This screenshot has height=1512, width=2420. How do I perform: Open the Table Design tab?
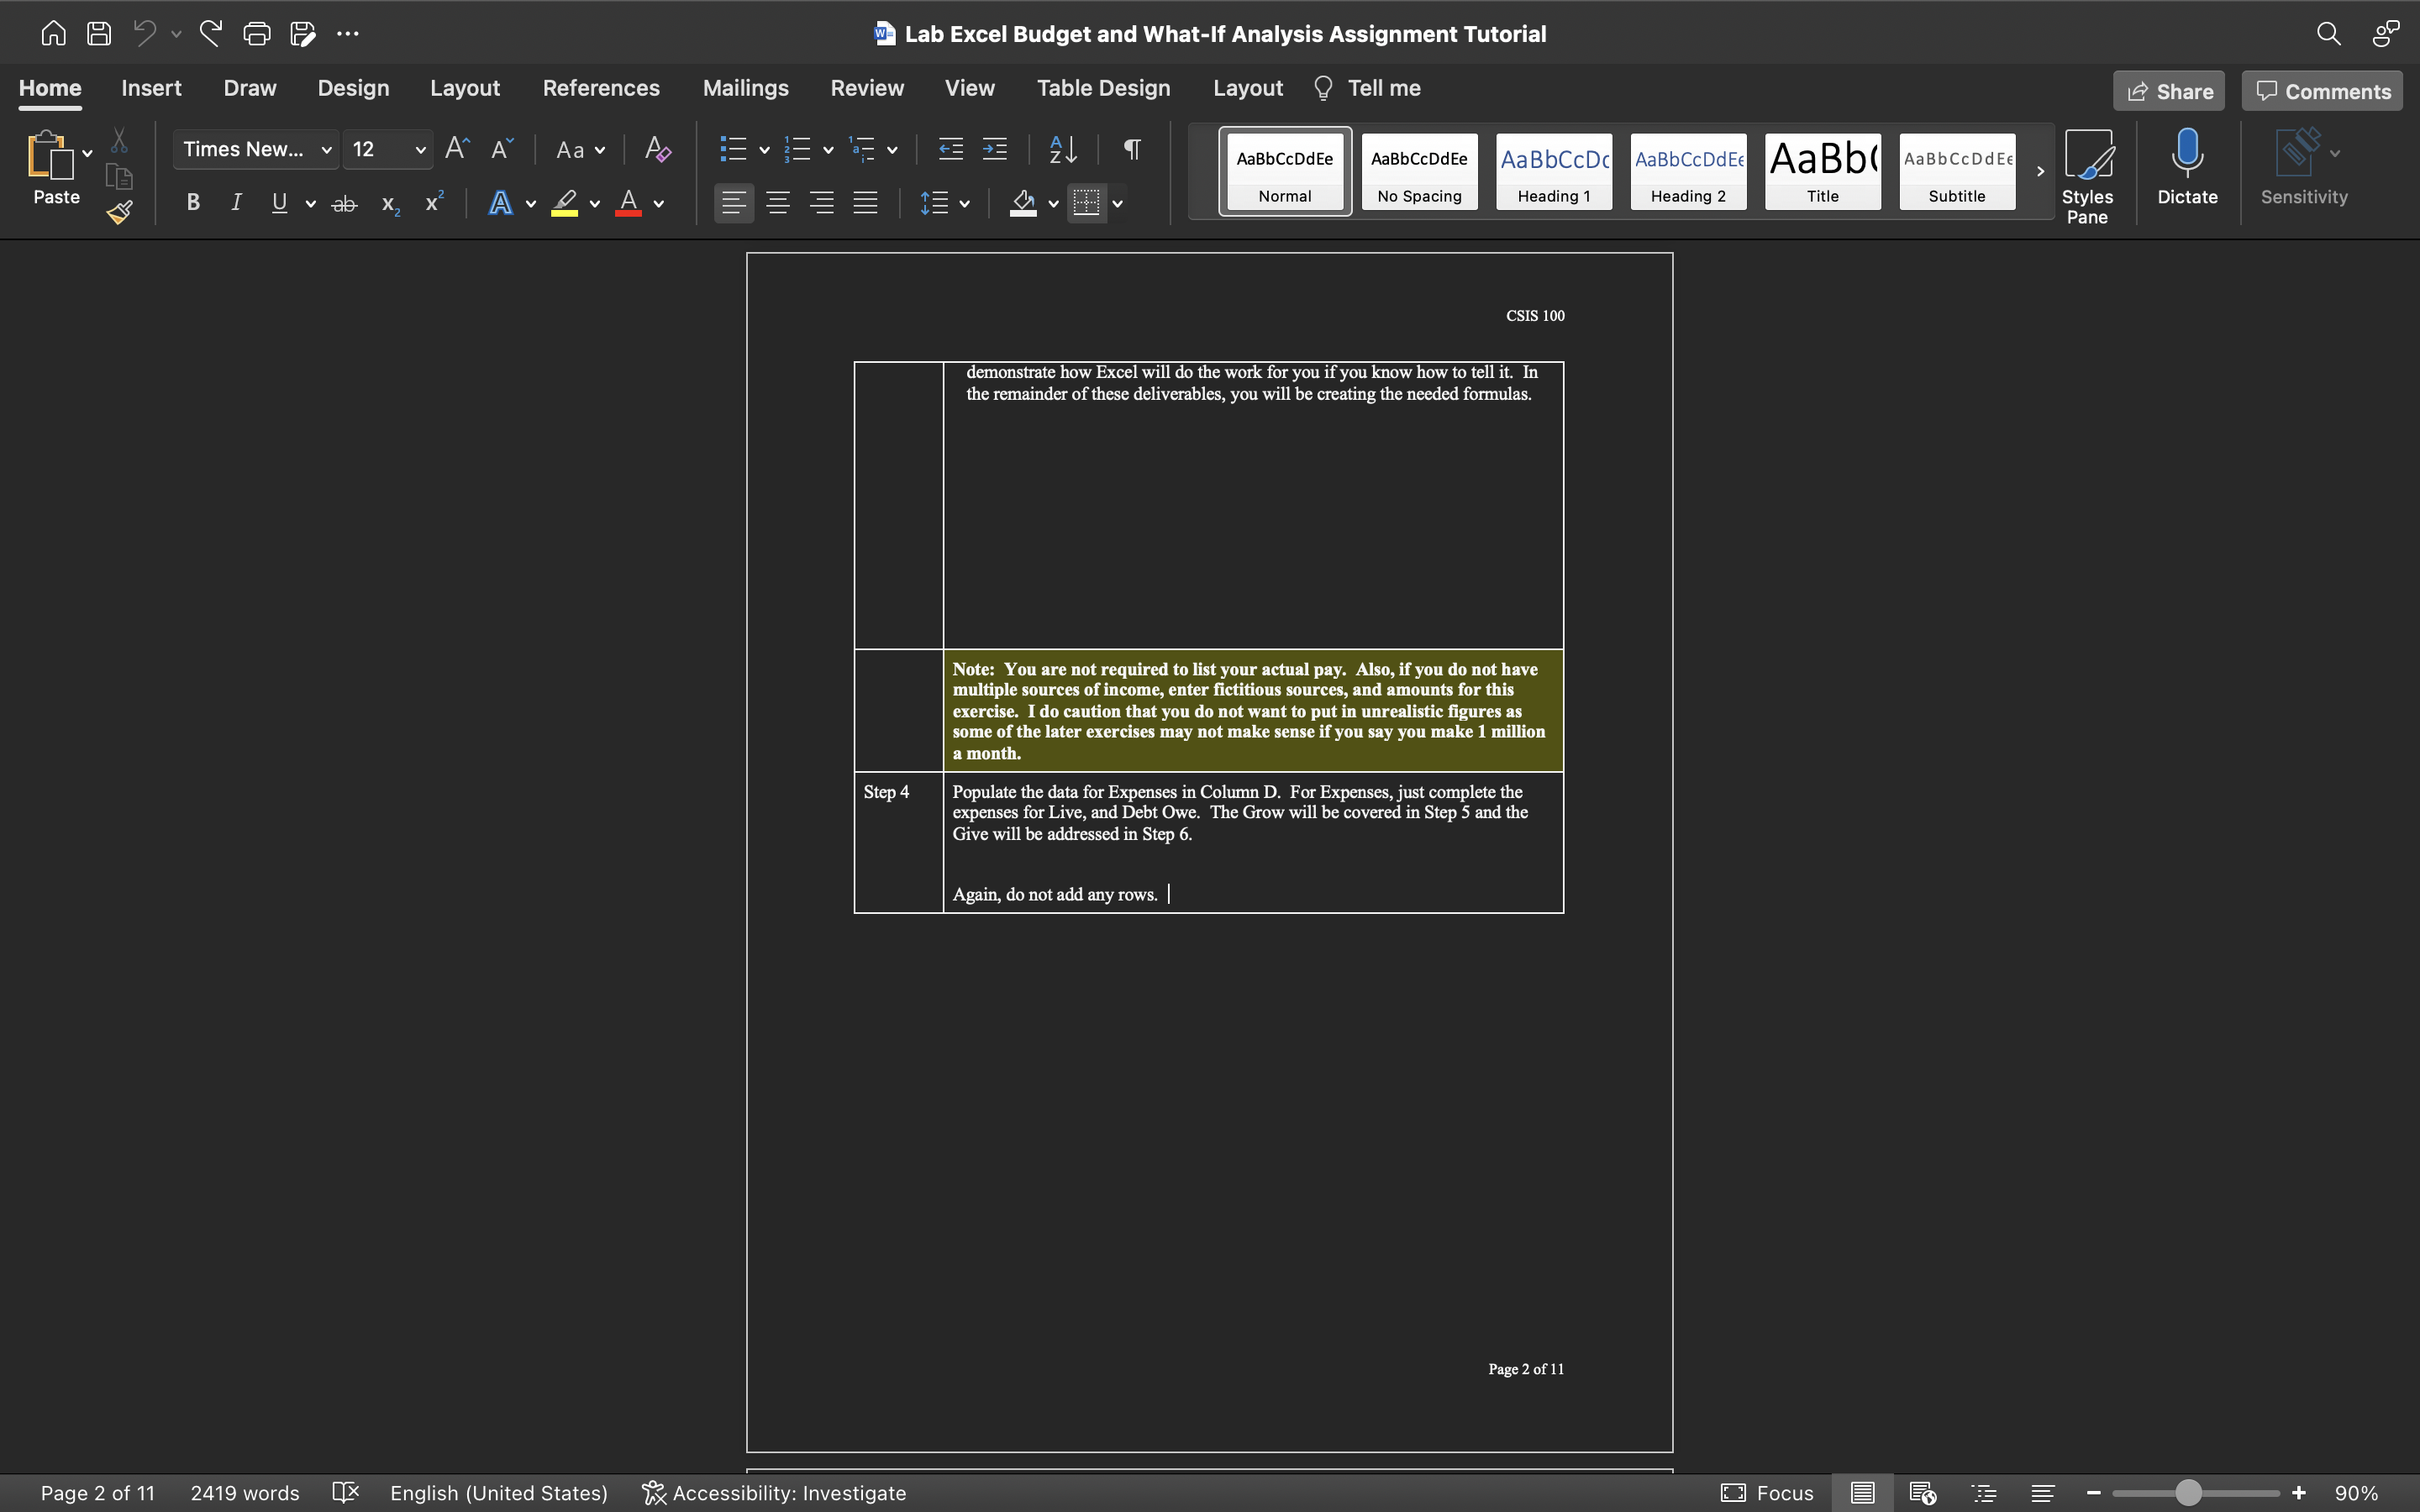click(x=1103, y=88)
